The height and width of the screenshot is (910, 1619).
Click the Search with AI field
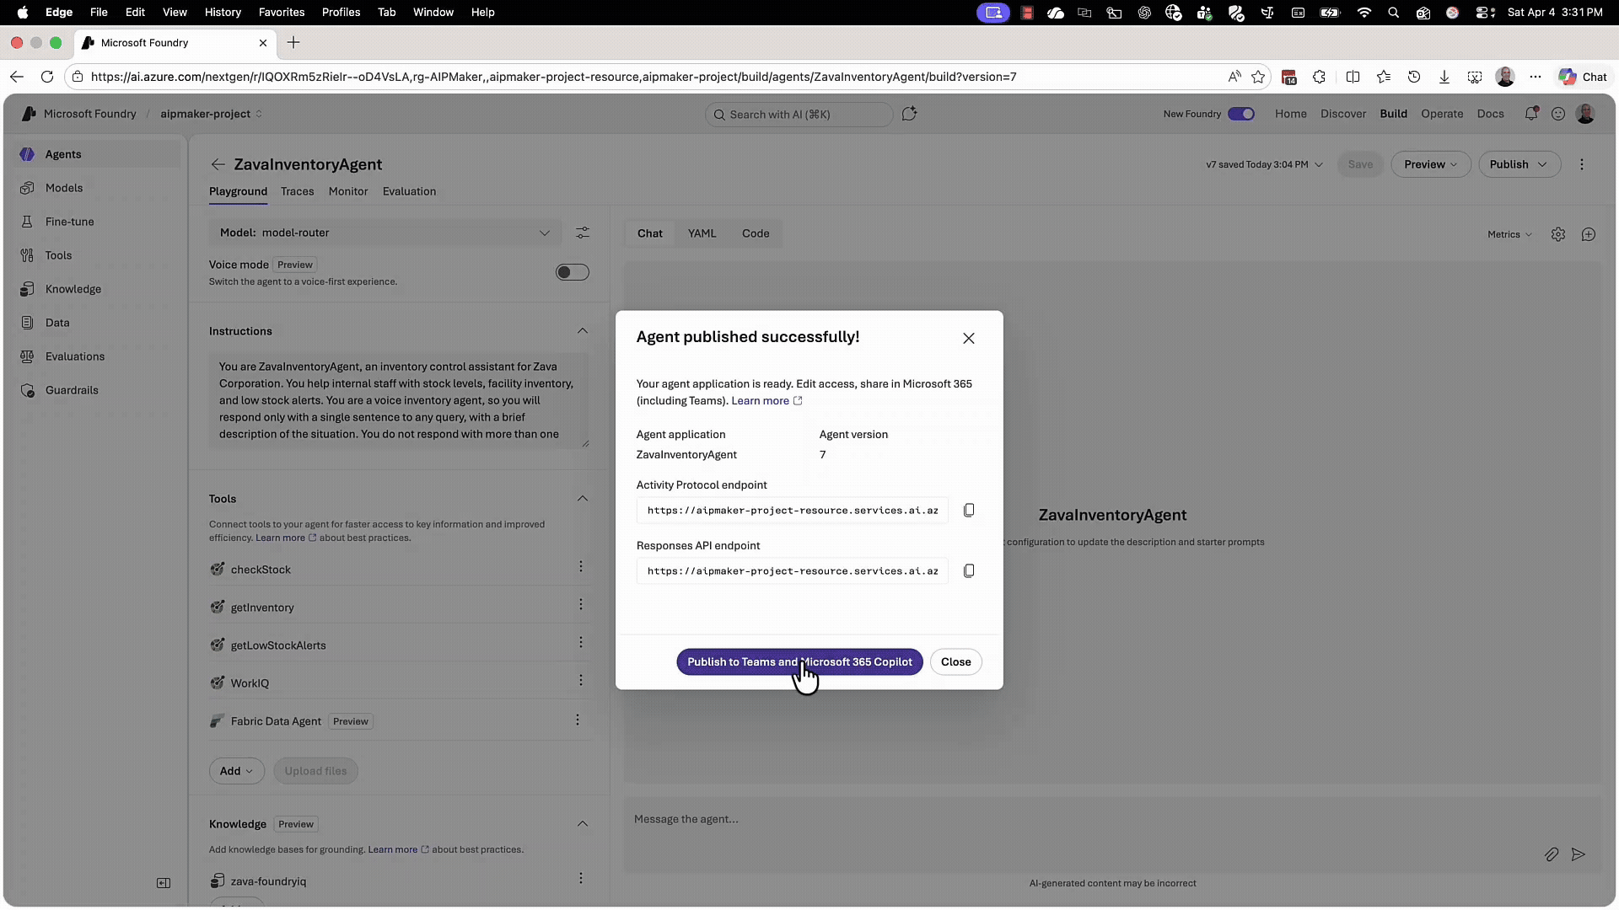799,114
